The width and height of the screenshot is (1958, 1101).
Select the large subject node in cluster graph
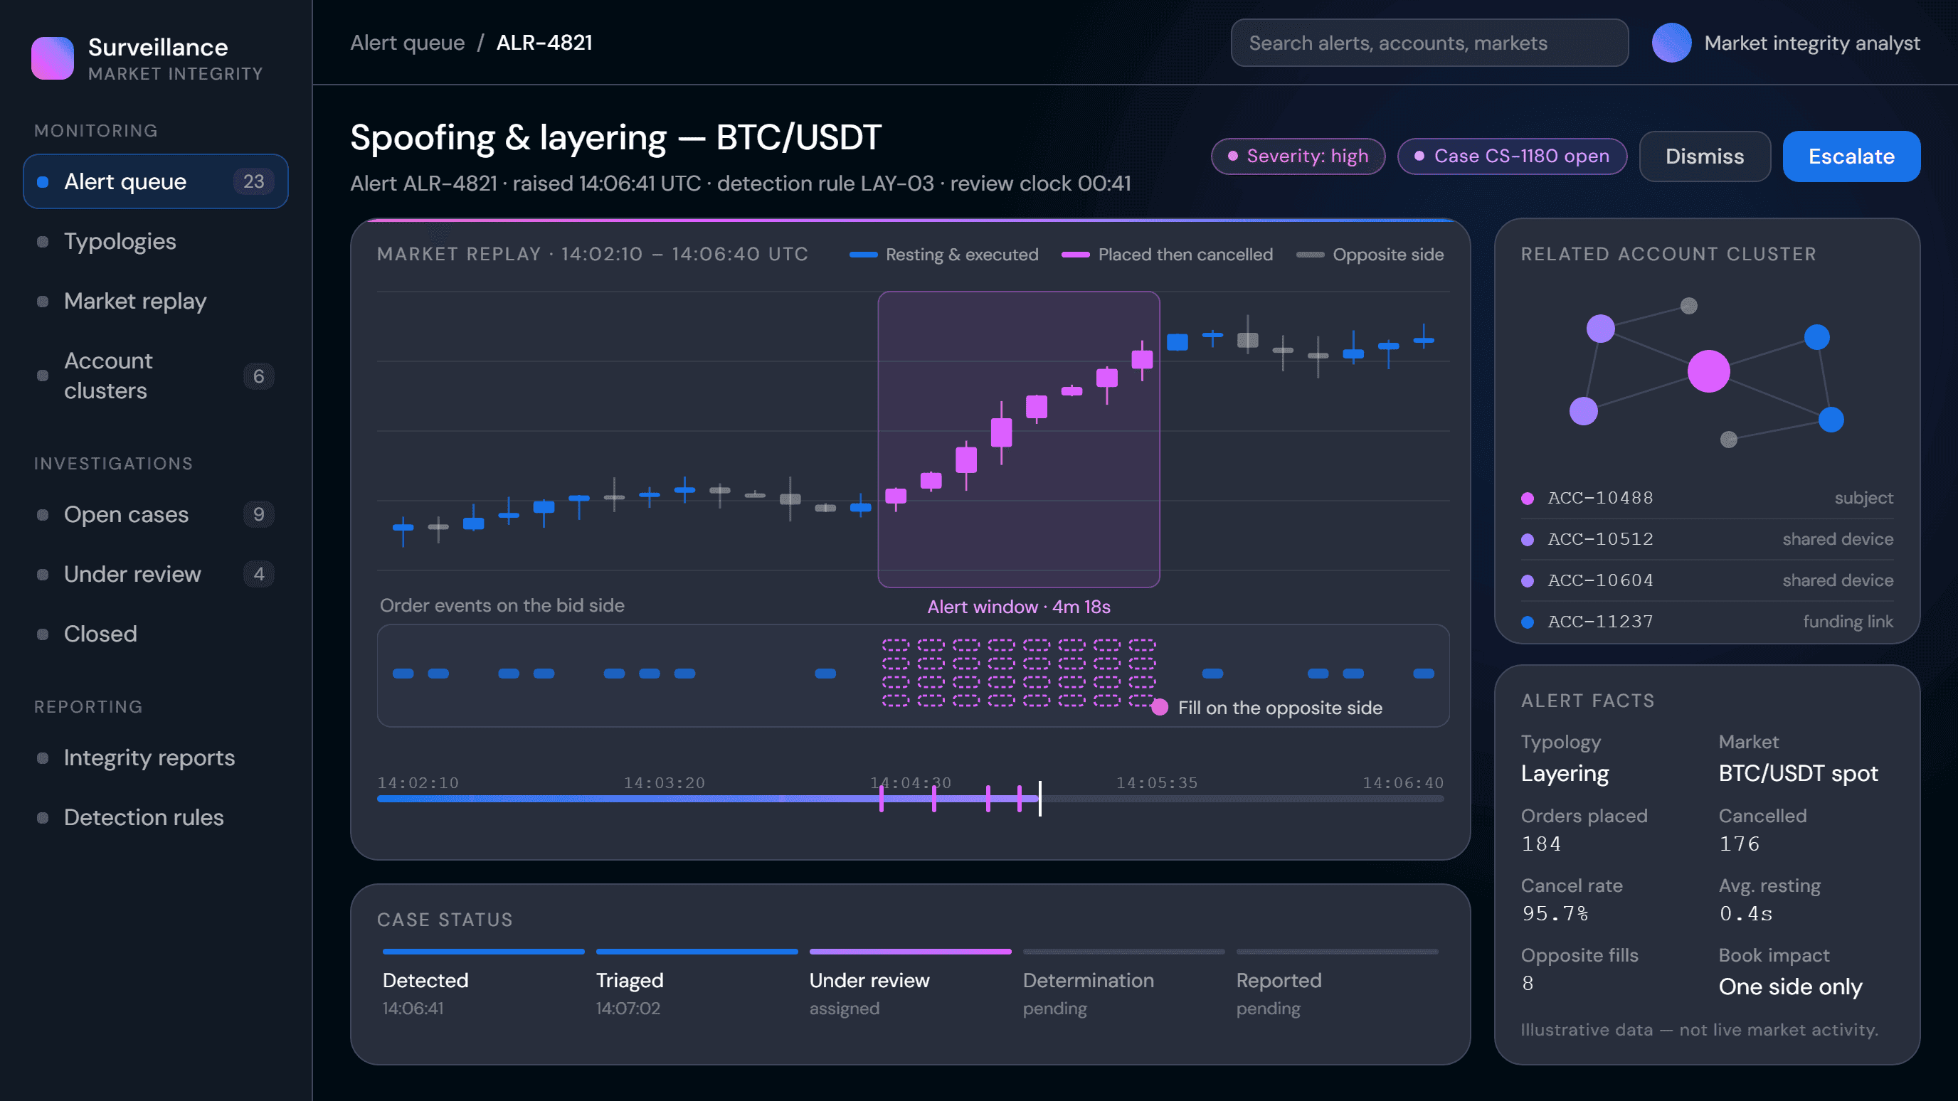1709,371
